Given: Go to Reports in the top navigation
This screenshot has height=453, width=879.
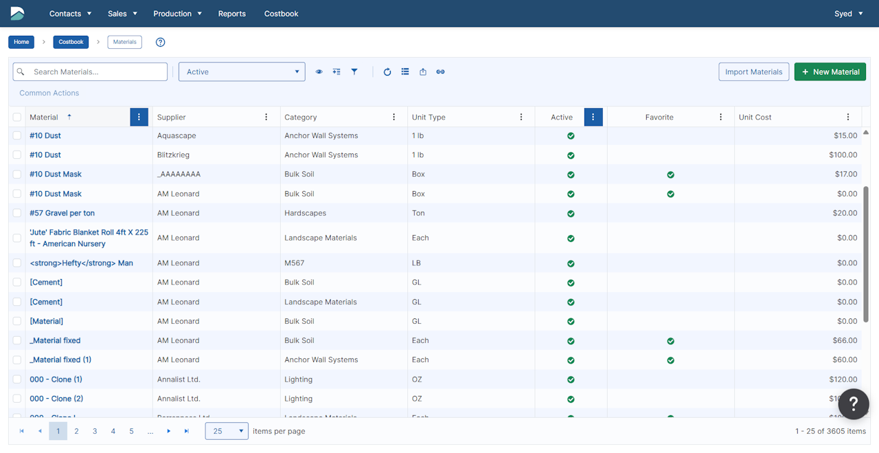Looking at the screenshot, I should coord(231,14).
